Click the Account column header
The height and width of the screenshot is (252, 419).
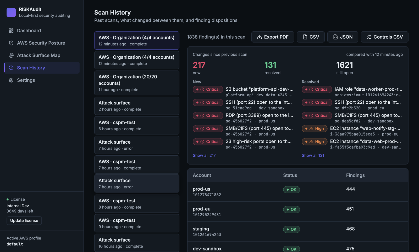tap(202, 175)
